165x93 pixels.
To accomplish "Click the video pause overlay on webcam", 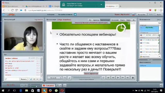I will tap(40, 48).
